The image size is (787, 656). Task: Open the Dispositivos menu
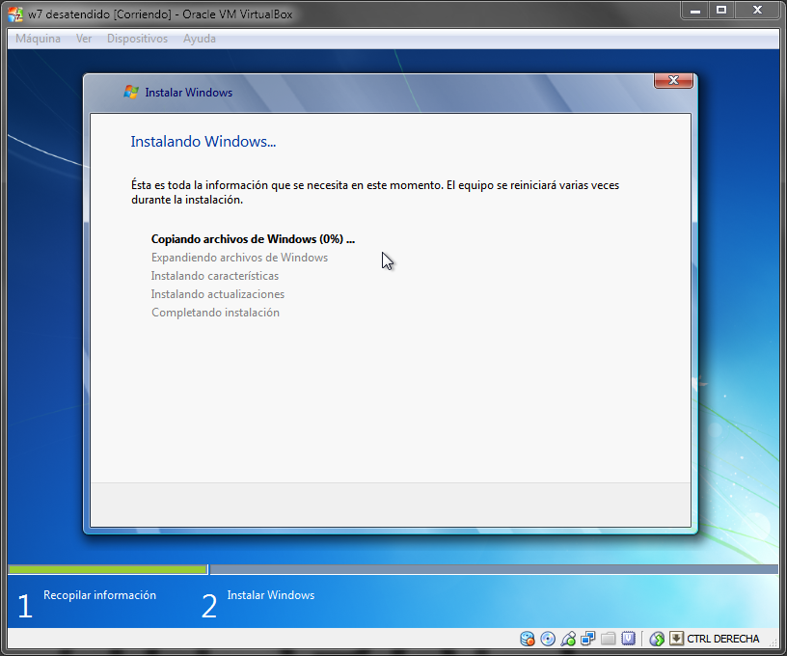(137, 39)
